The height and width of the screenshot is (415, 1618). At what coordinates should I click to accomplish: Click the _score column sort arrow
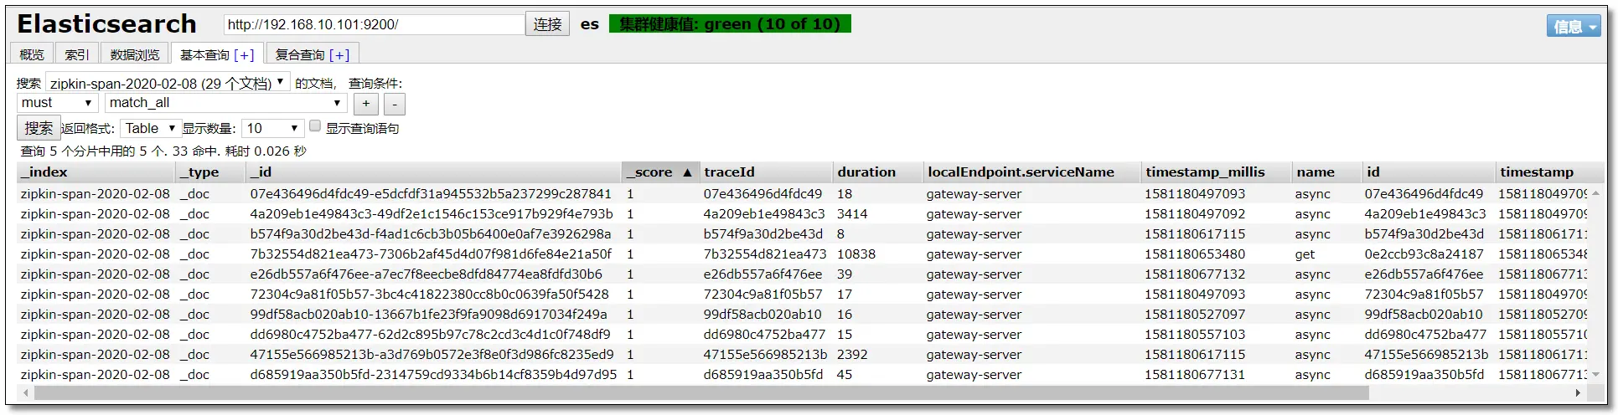click(687, 172)
